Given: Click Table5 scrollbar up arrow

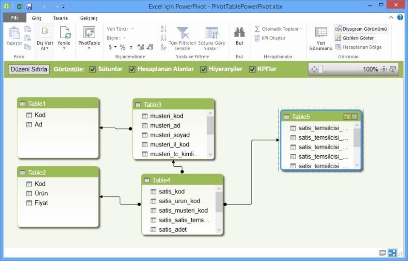Looking at the screenshot, I should (x=357, y=125).
